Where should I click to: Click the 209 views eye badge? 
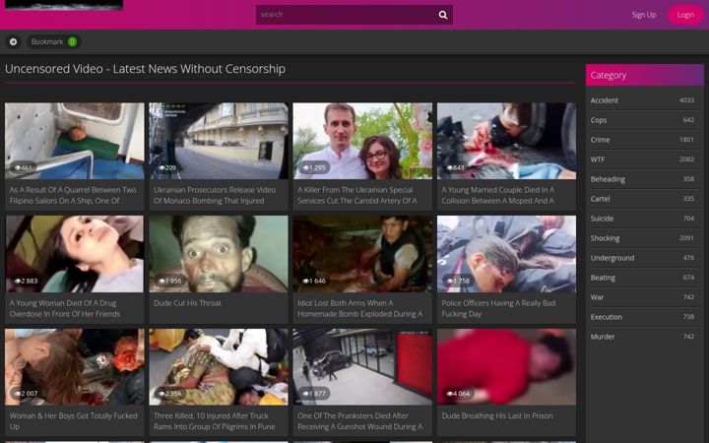pyautogui.click(x=166, y=167)
